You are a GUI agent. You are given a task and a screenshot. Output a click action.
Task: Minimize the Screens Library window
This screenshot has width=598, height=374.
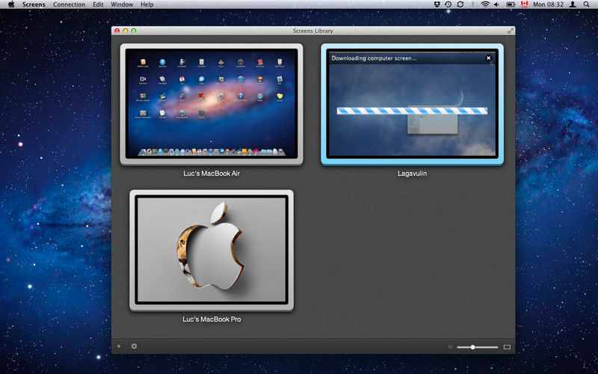[126, 31]
